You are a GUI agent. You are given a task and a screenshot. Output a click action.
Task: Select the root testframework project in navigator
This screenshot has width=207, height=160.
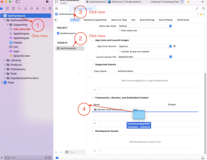coord(26,16)
